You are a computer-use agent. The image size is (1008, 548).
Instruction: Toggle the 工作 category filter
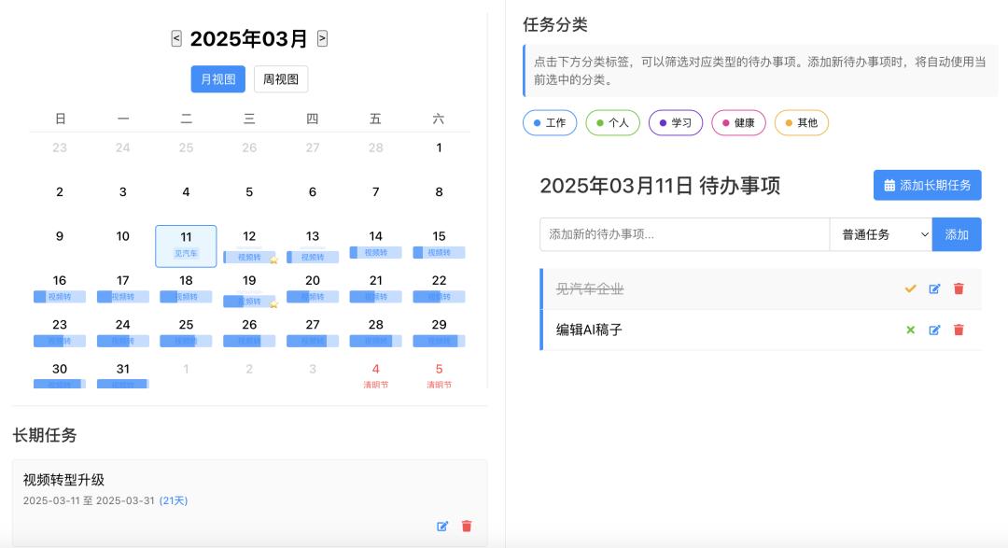(x=550, y=123)
